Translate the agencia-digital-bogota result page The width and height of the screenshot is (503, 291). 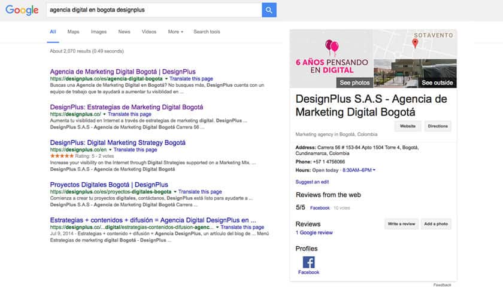191,79
